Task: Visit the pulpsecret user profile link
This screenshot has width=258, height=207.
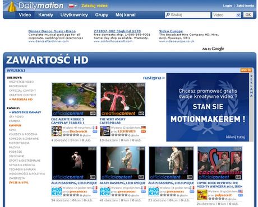Action: click(223, 195)
